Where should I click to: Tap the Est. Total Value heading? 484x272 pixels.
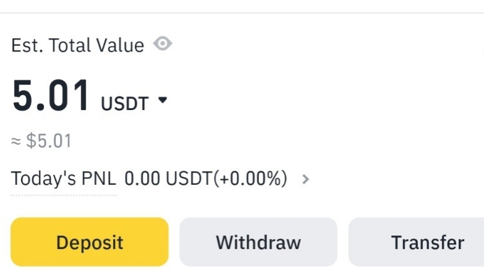[x=77, y=45]
